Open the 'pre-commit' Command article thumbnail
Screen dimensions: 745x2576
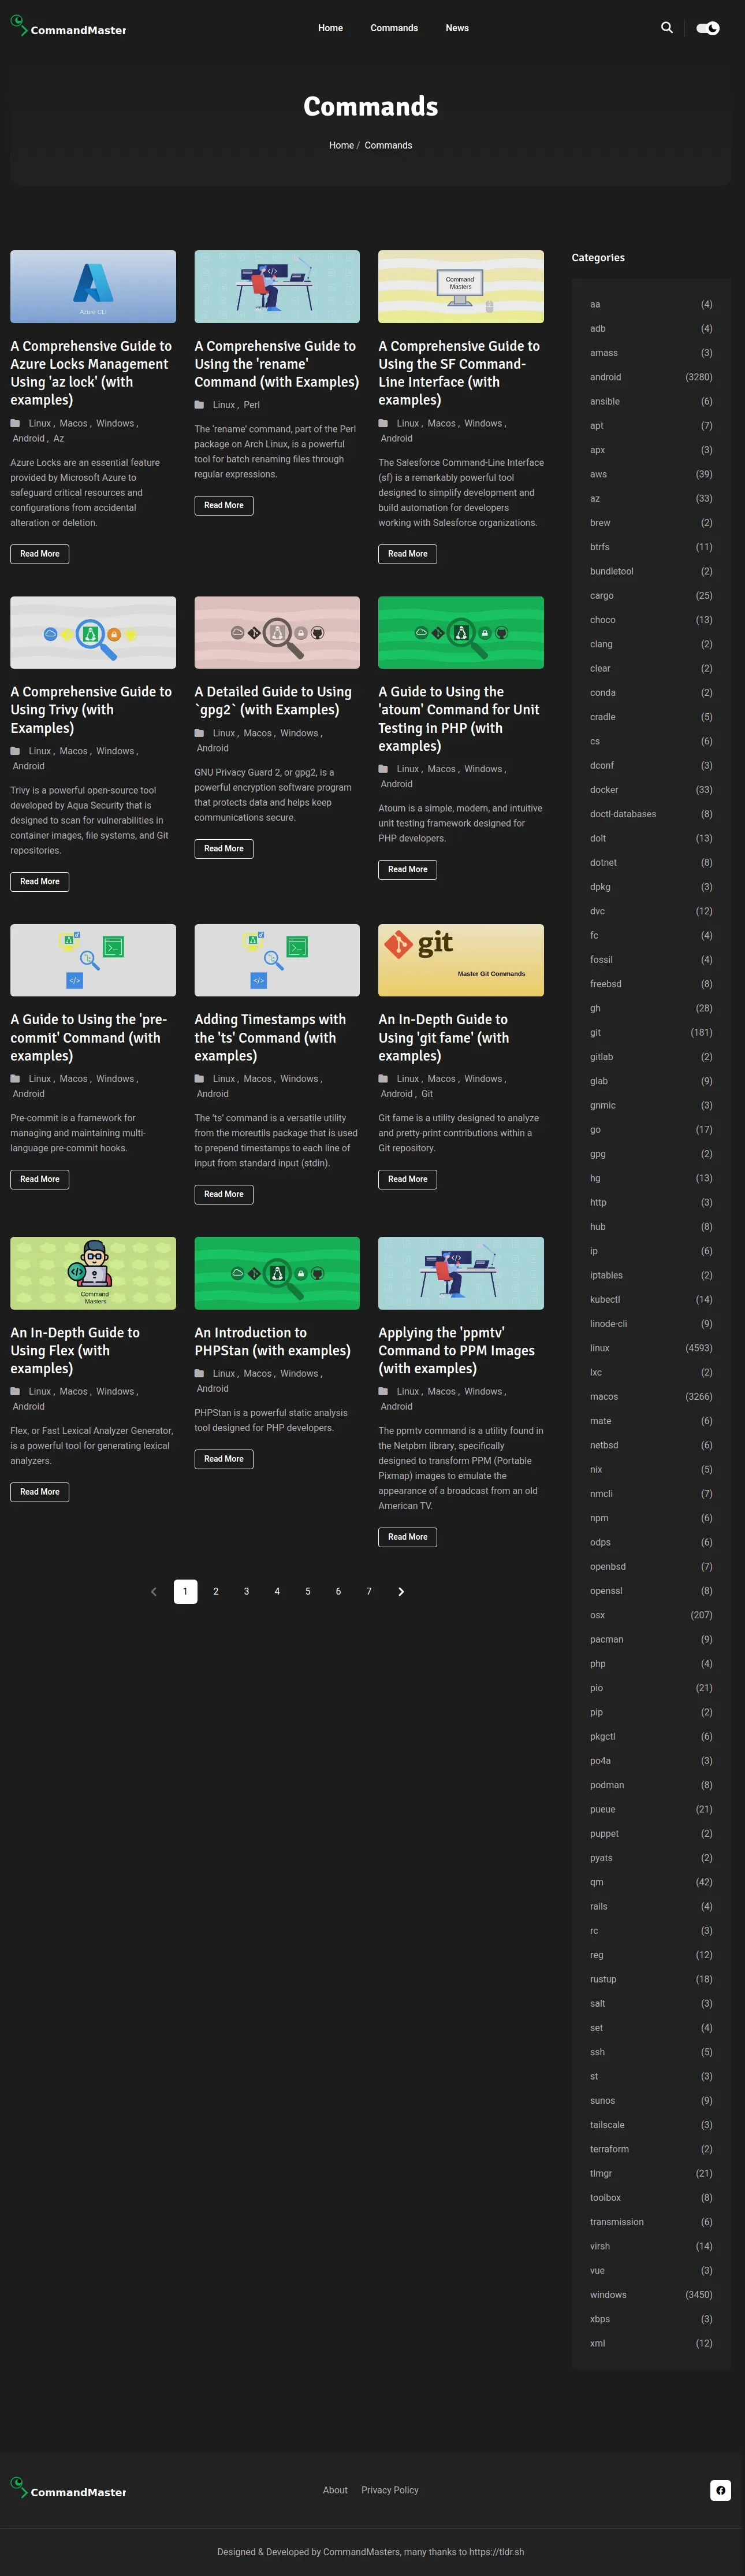(93, 960)
